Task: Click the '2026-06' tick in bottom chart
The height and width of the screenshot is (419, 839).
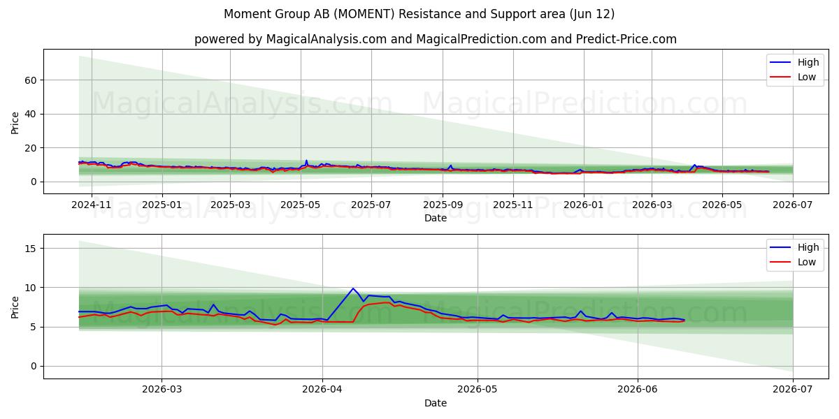Action: [638, 390]
